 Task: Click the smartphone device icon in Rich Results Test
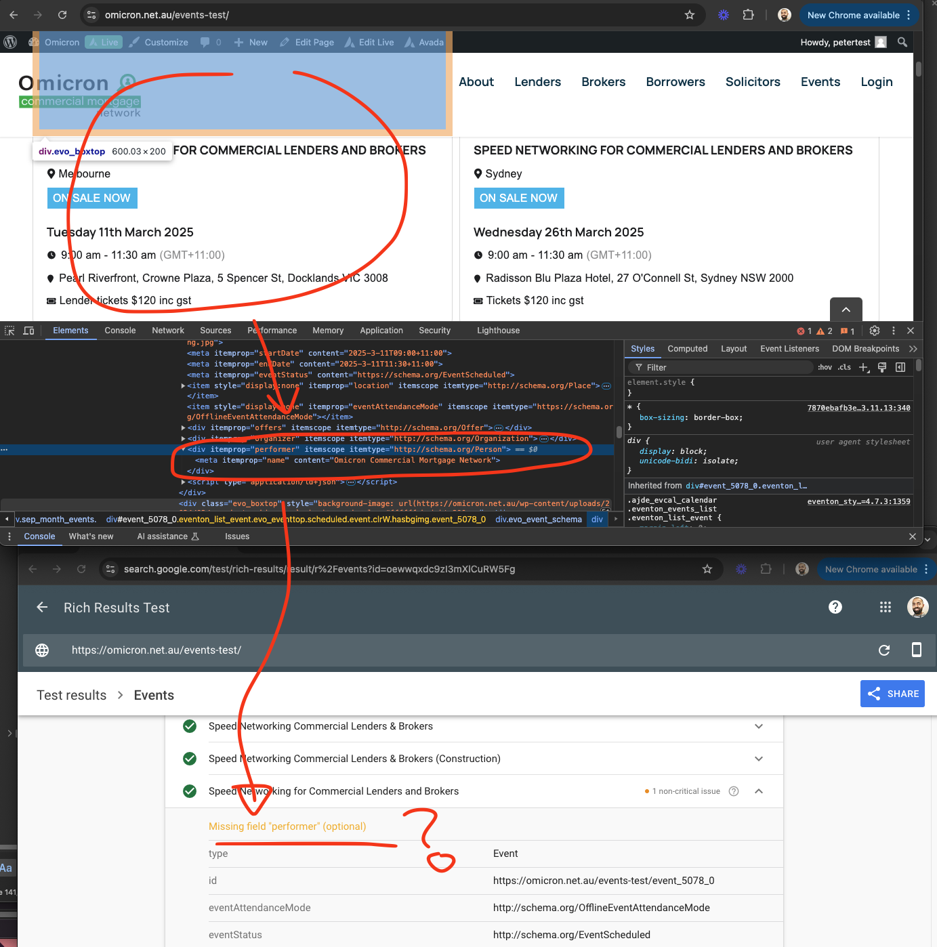click(917, 650)
